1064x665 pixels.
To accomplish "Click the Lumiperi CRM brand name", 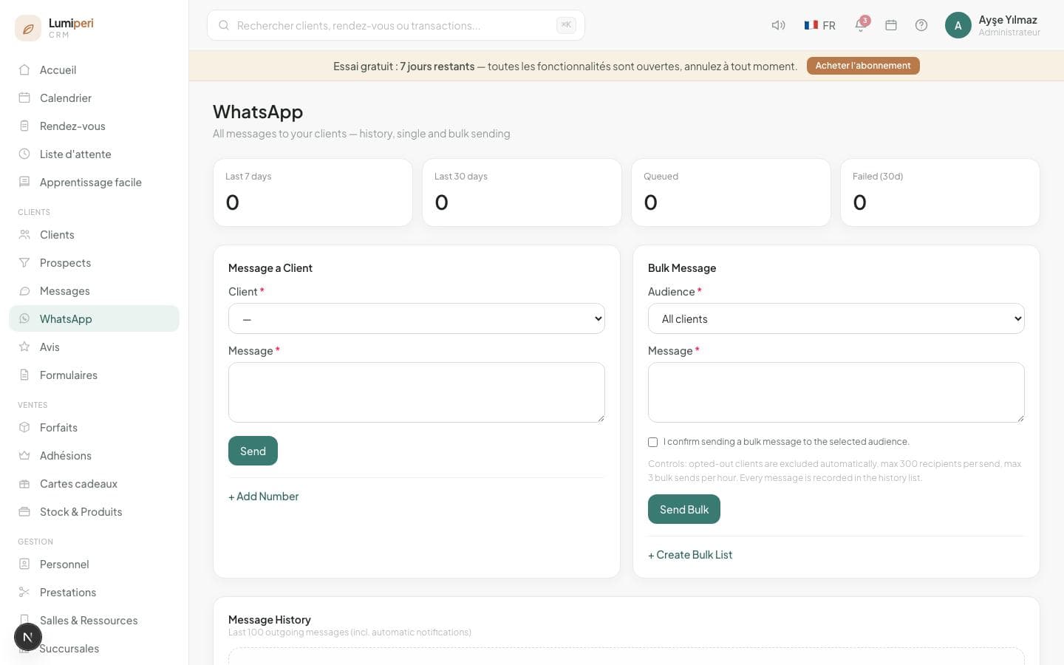I will point(71,27).
